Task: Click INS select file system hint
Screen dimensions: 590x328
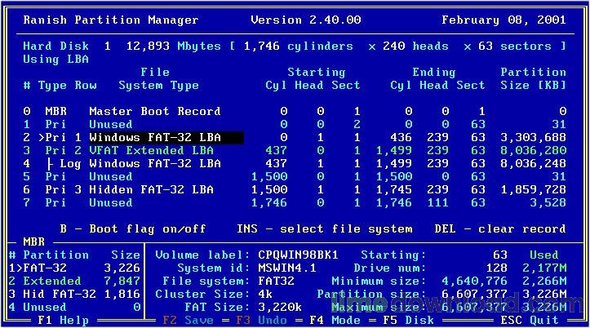Action: 324,229
